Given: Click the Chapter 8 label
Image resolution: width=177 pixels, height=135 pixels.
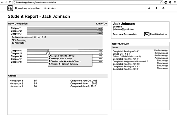Looking at the screenshot, I should [x=16, y=62].
